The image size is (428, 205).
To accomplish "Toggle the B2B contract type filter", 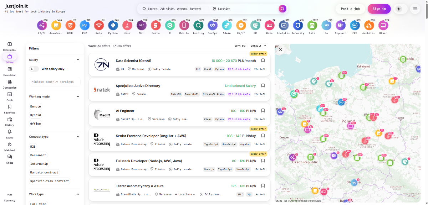I will [x=33, y=147].
